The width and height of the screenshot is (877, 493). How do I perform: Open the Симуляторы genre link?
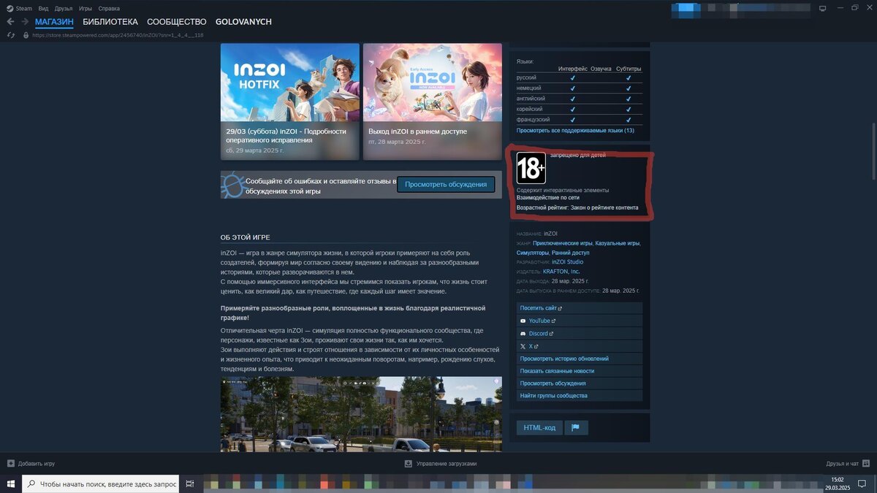tap(532, 252)
